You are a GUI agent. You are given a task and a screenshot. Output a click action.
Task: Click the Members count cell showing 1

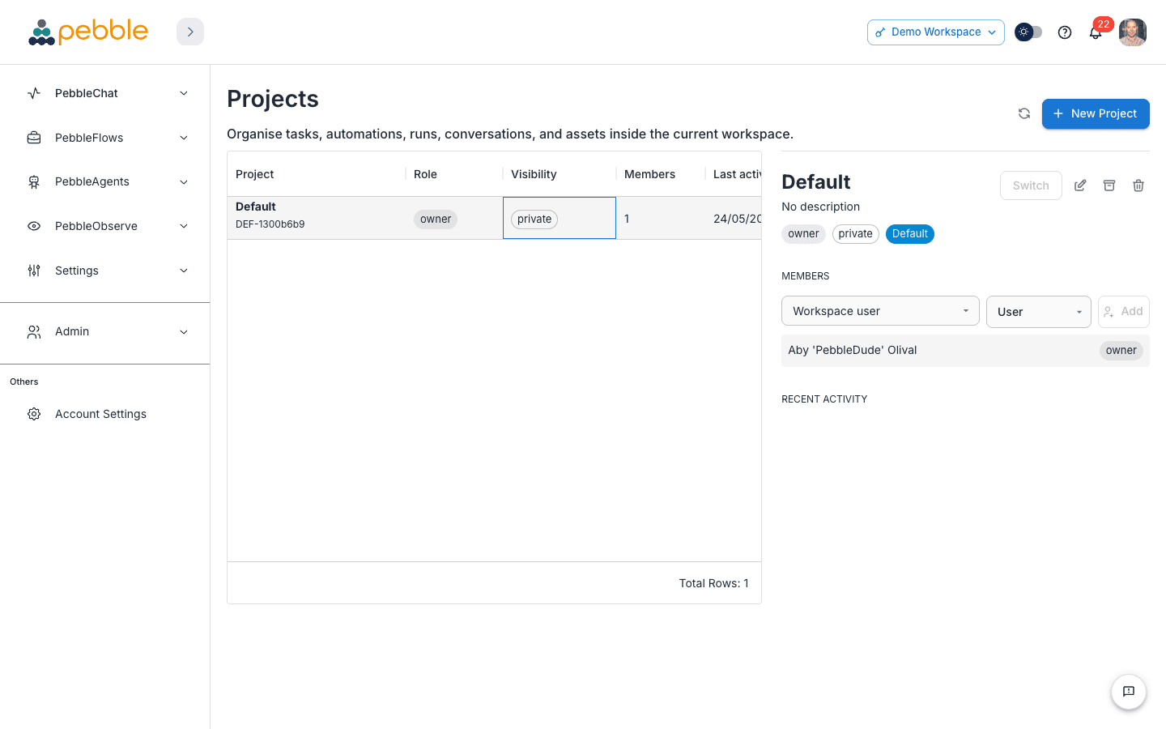(x=661, y=219)
